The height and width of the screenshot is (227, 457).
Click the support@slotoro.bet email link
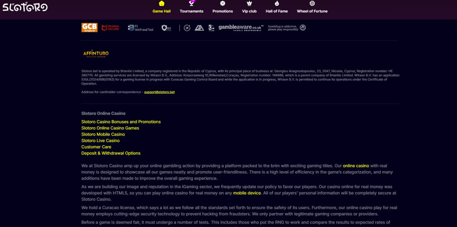[x=159, y=92]
